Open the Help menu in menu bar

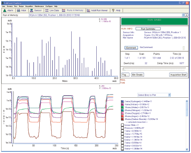[x=56, y=6]
